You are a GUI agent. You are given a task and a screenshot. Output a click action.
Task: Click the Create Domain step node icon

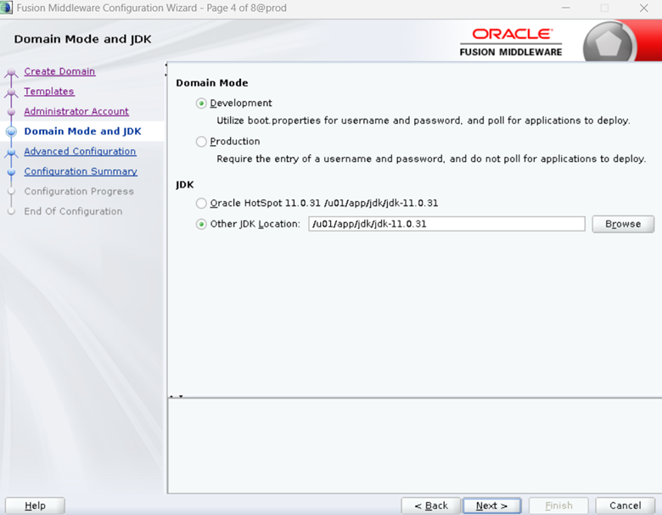tap(11, 72)
